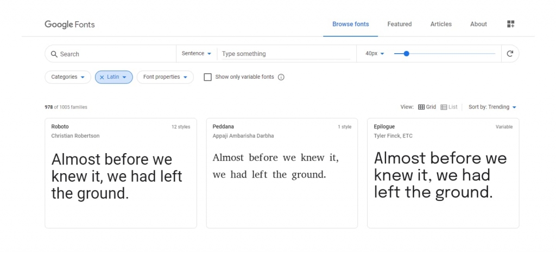
Task: Click the Google Fonts logo
Action: coord(69,24)
